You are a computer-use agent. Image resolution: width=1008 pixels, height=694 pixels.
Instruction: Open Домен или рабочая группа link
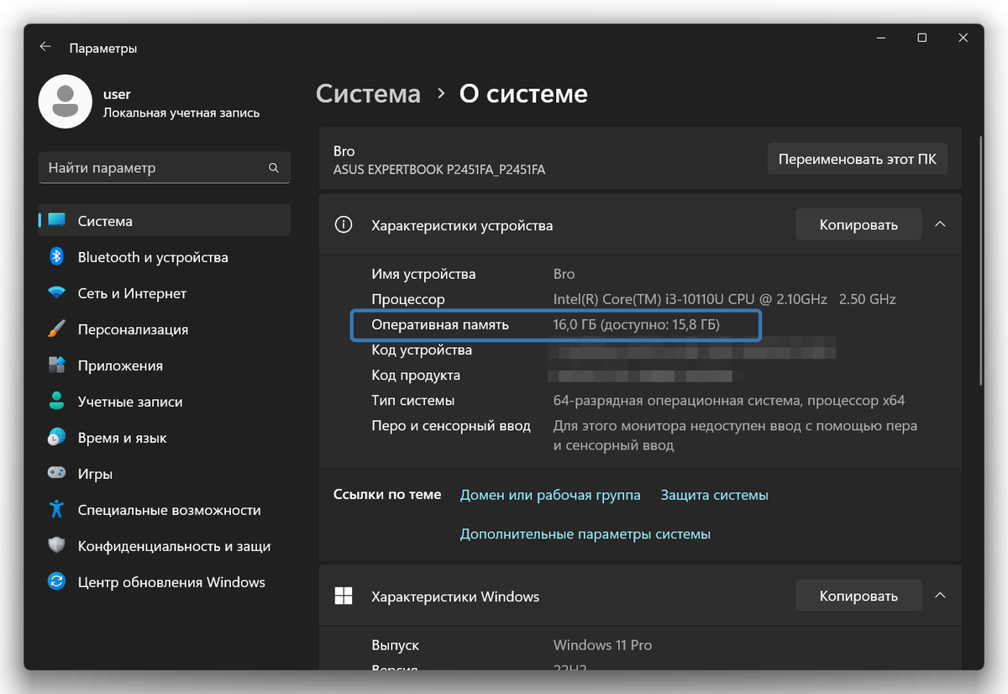click(550, 495)
